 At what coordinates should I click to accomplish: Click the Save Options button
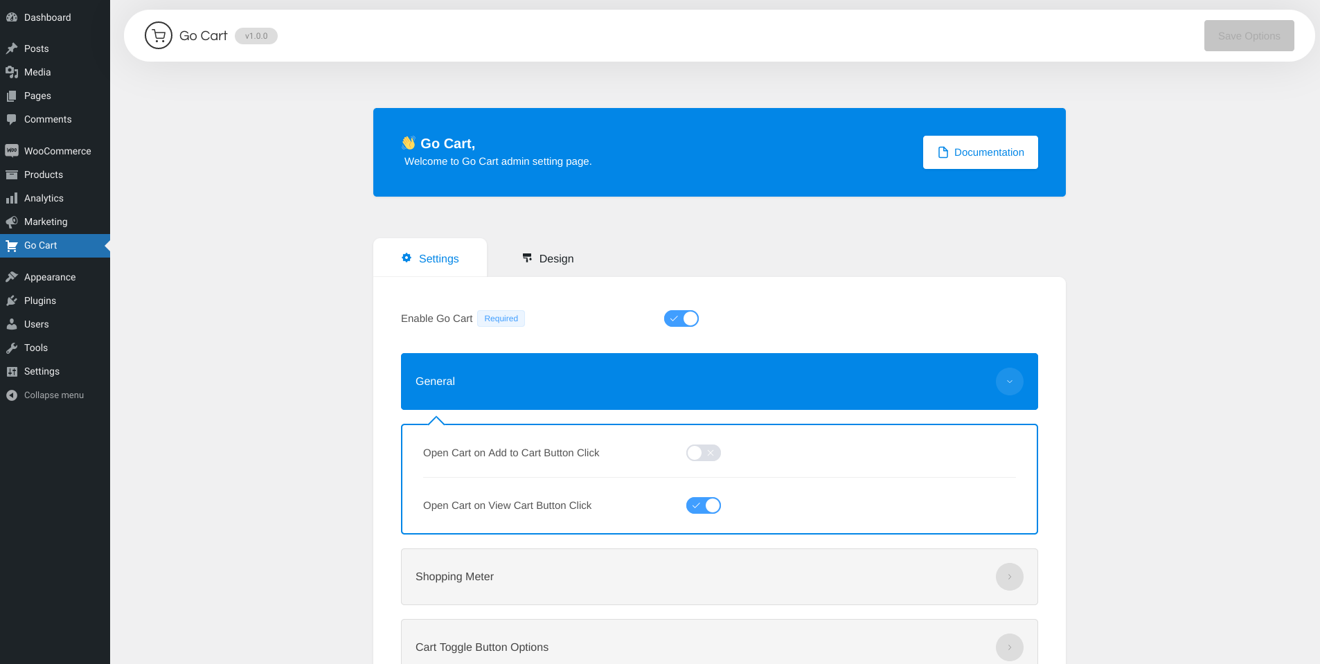click(x=1249, y=36)
